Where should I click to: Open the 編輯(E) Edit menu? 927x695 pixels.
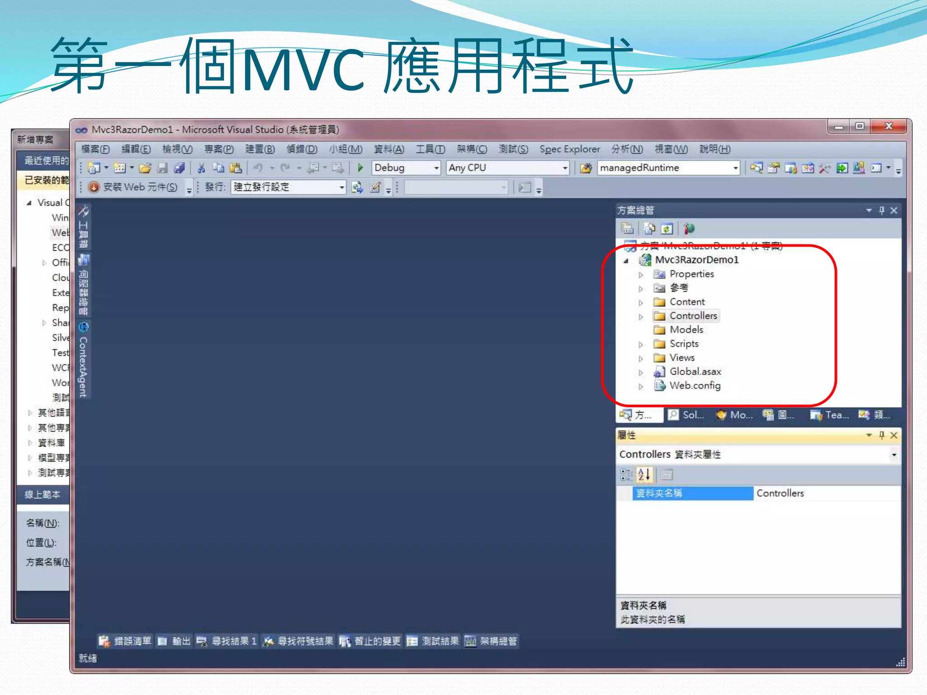pos(136,149)
